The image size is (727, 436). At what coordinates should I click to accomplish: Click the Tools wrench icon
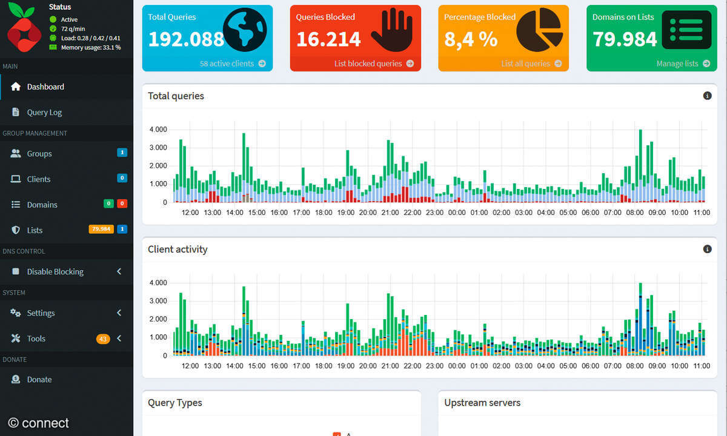click(x=16, y=338)
